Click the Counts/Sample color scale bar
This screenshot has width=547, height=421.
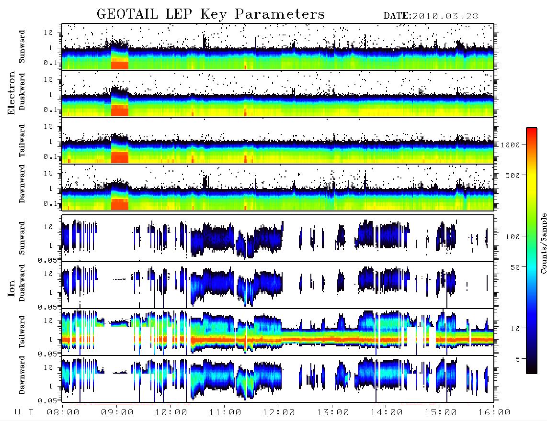pyautogui.click(x=531, y=251)
